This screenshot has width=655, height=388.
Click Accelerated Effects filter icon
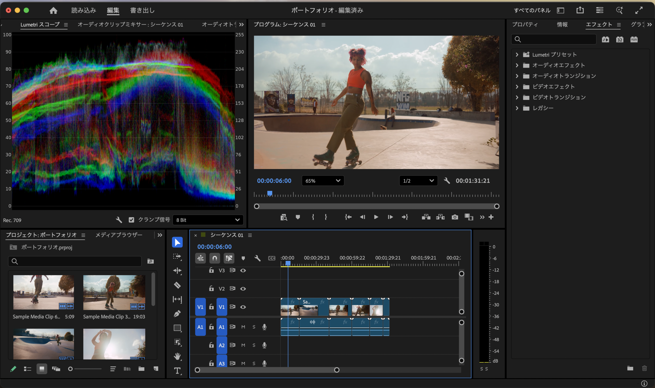[x=605, y=39]
